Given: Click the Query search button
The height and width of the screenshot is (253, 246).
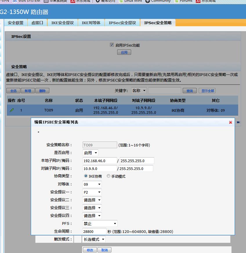Looking at the screenshot, I should pos(190,91).
